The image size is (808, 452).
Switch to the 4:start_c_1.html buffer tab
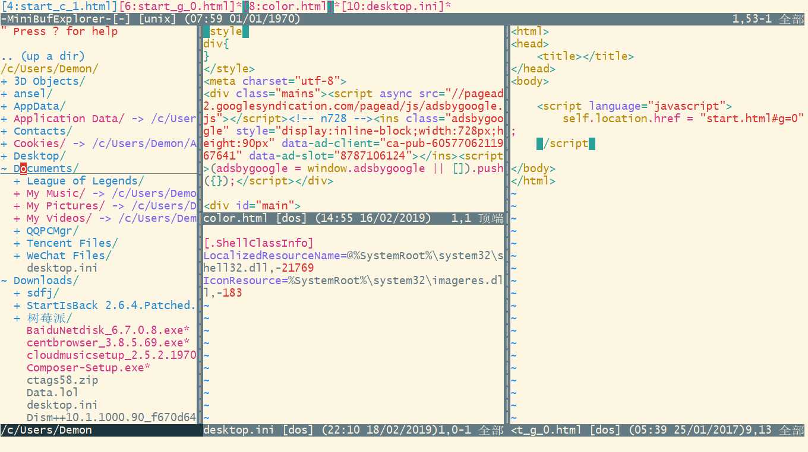pos(59,7)
